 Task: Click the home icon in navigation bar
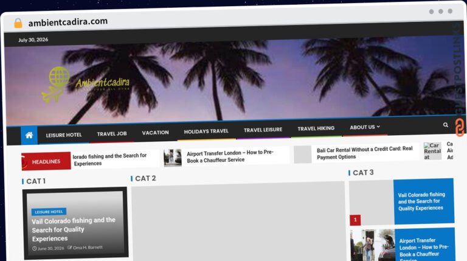[29, 135]
